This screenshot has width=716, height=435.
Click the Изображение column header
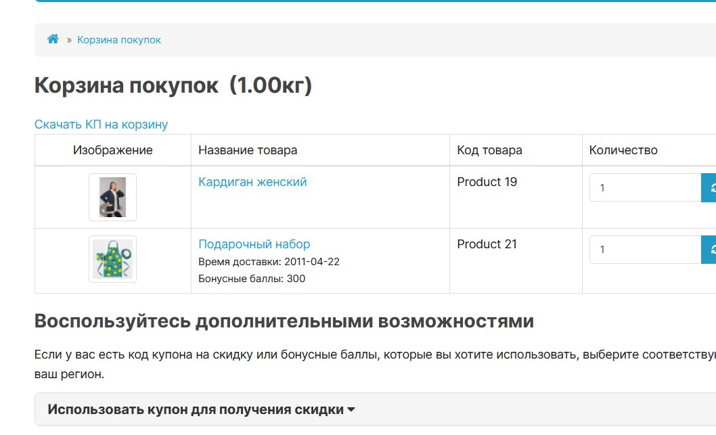pyautogui.click(x=113, y=150)
